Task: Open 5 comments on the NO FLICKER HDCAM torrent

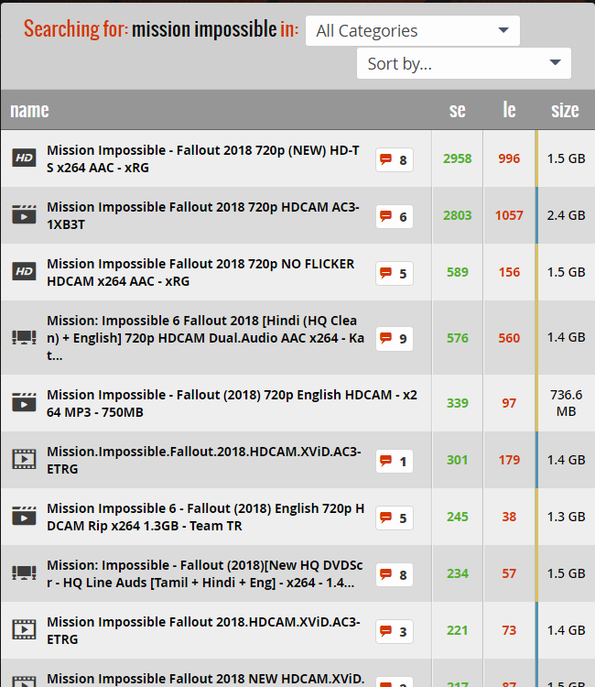Action: [x=394, y=273]
